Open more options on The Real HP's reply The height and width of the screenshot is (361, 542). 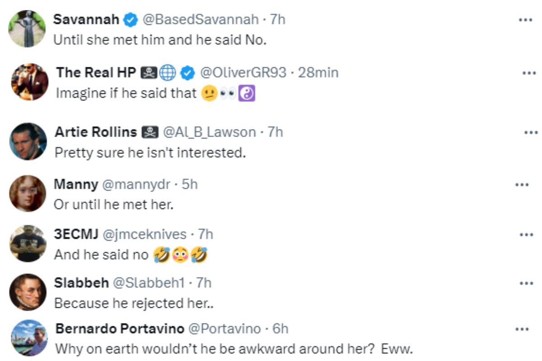click(529, 73)
